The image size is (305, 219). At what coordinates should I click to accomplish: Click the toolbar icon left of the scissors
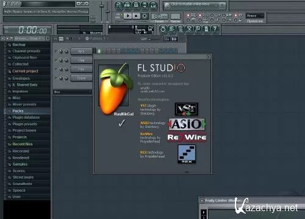(x=181, y=29)
